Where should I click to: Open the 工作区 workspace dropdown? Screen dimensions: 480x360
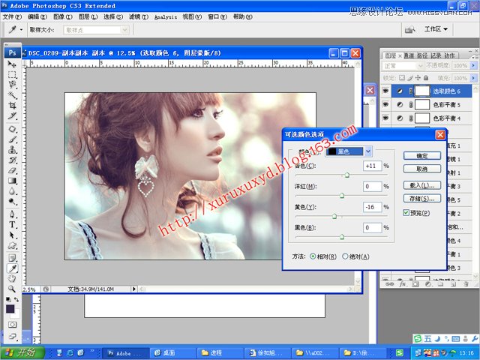pos(436,29)
